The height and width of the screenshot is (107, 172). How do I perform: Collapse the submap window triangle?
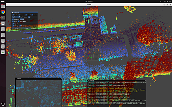16,79
